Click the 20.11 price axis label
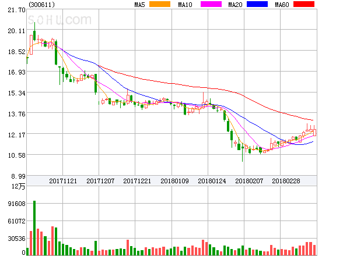350x256 pixels. coord(16,31)
